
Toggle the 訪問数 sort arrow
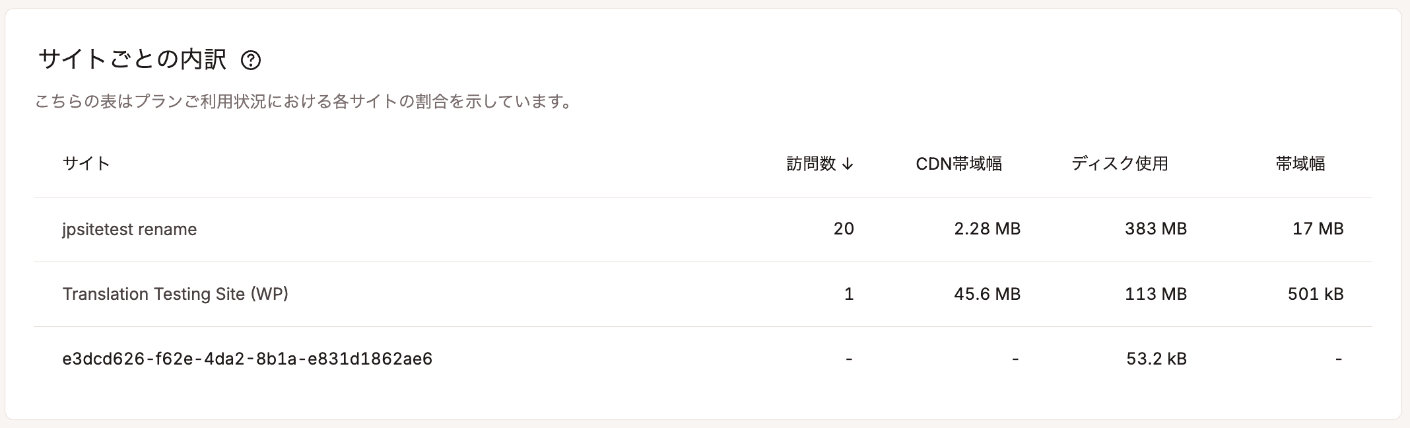(x=848, y=164)
